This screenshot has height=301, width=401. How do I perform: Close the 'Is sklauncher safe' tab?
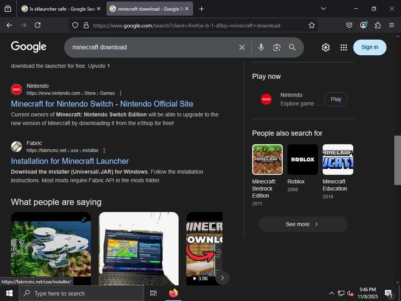(x=99, y=9)
